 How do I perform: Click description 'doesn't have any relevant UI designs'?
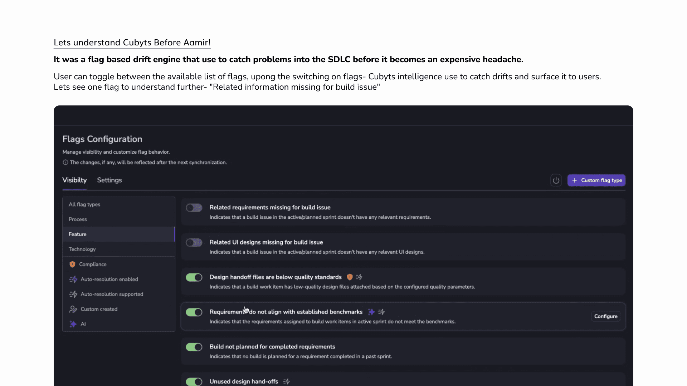pyautogui.click(x=317, y=252)
